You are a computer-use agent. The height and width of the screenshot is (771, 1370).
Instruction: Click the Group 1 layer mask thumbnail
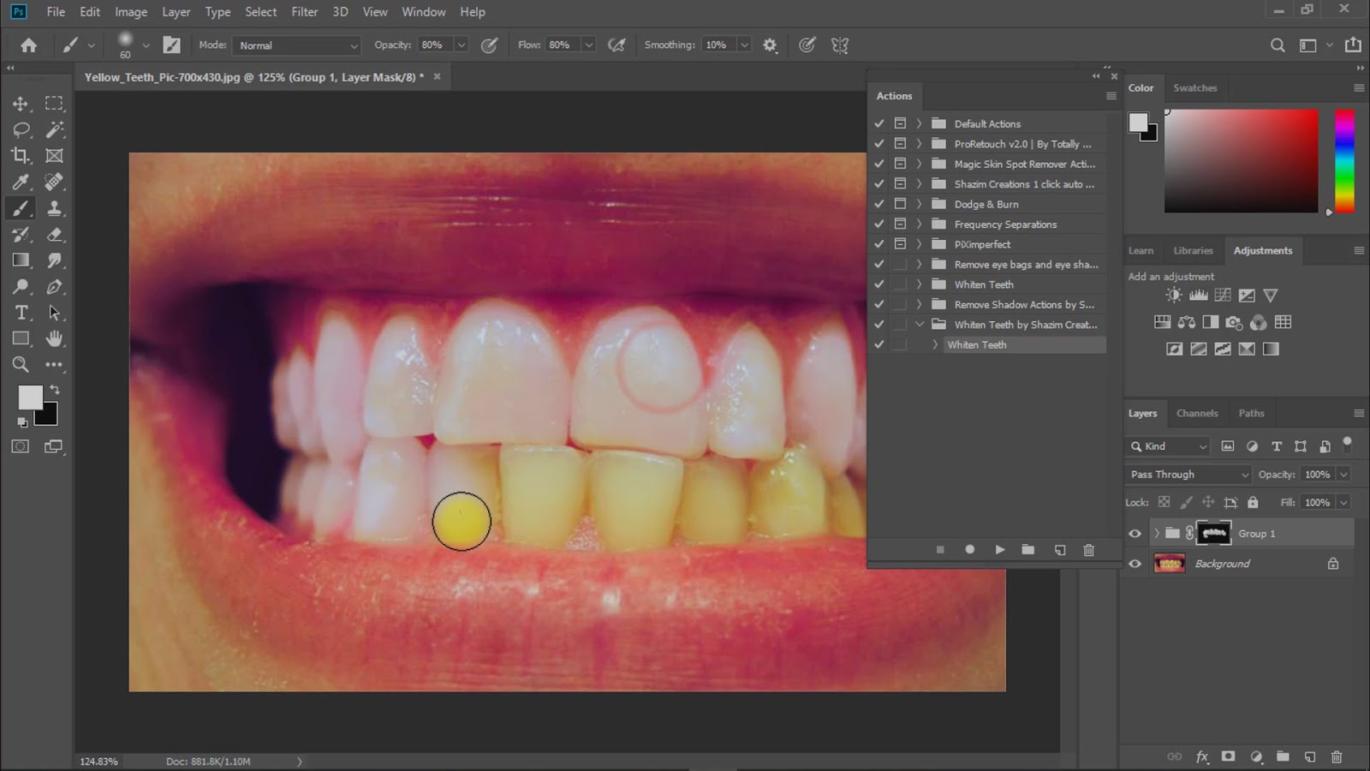(1212, 534)
